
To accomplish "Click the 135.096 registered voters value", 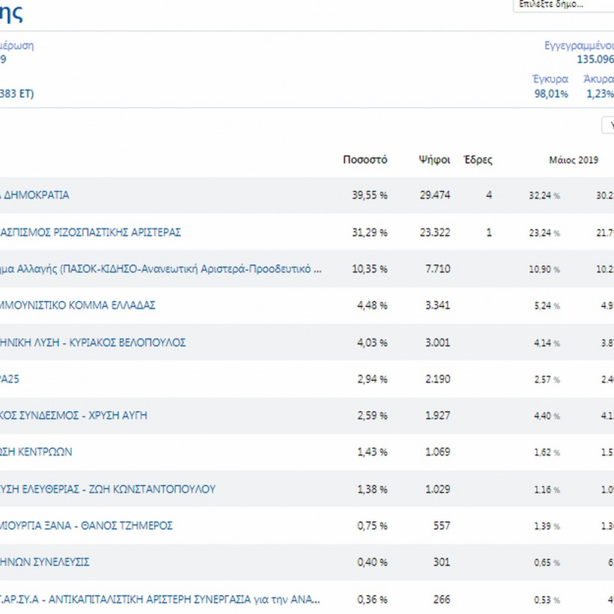I will (x=595, y=59).
